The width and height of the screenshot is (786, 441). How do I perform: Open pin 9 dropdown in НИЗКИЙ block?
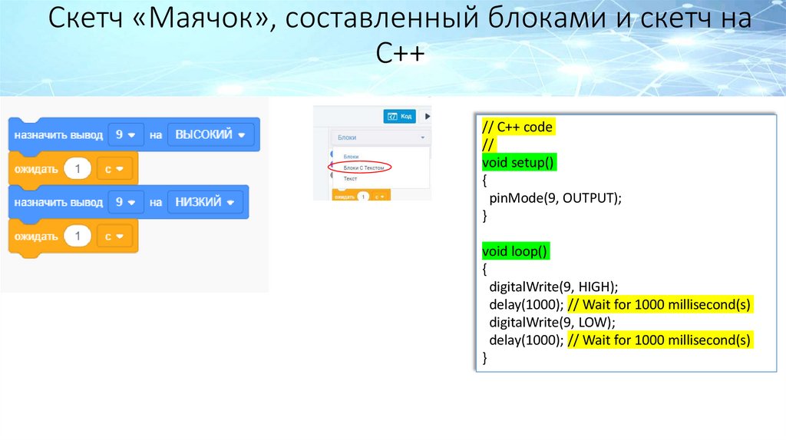tap(126, 202)
